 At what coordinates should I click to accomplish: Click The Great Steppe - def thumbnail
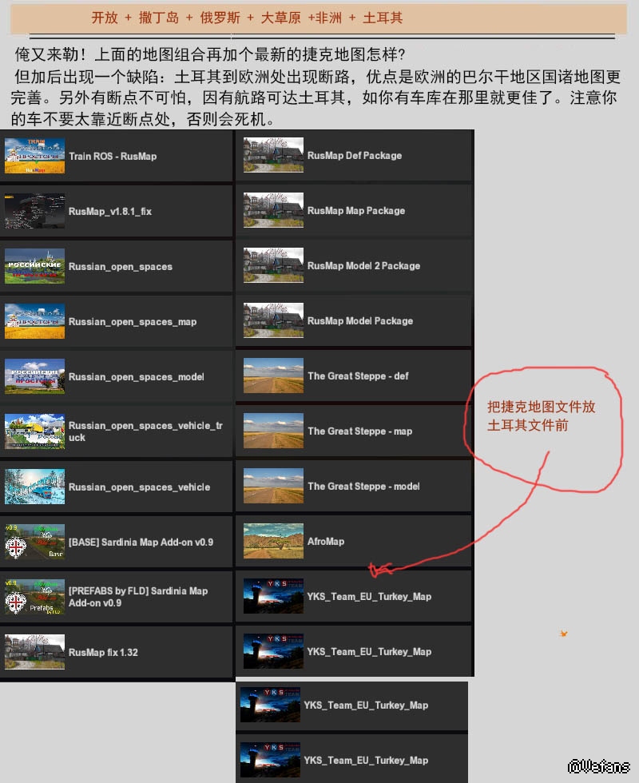coord(273,376)
